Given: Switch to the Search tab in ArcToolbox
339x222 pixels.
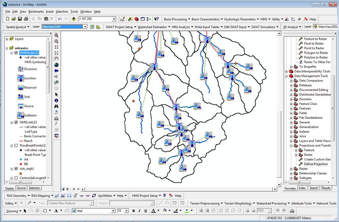Looking at the screenshot, I should pyautogui.click(x=314, y=188).
